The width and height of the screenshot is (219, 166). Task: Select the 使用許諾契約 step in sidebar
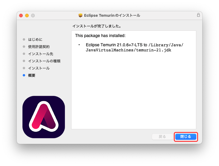point(39,47)
